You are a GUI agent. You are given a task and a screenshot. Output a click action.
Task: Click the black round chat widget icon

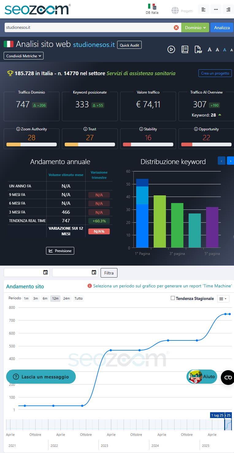point(228,377)
